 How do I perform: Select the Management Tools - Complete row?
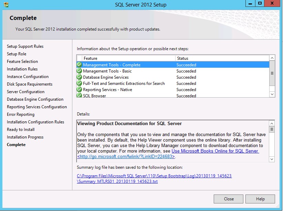point(173,65)
